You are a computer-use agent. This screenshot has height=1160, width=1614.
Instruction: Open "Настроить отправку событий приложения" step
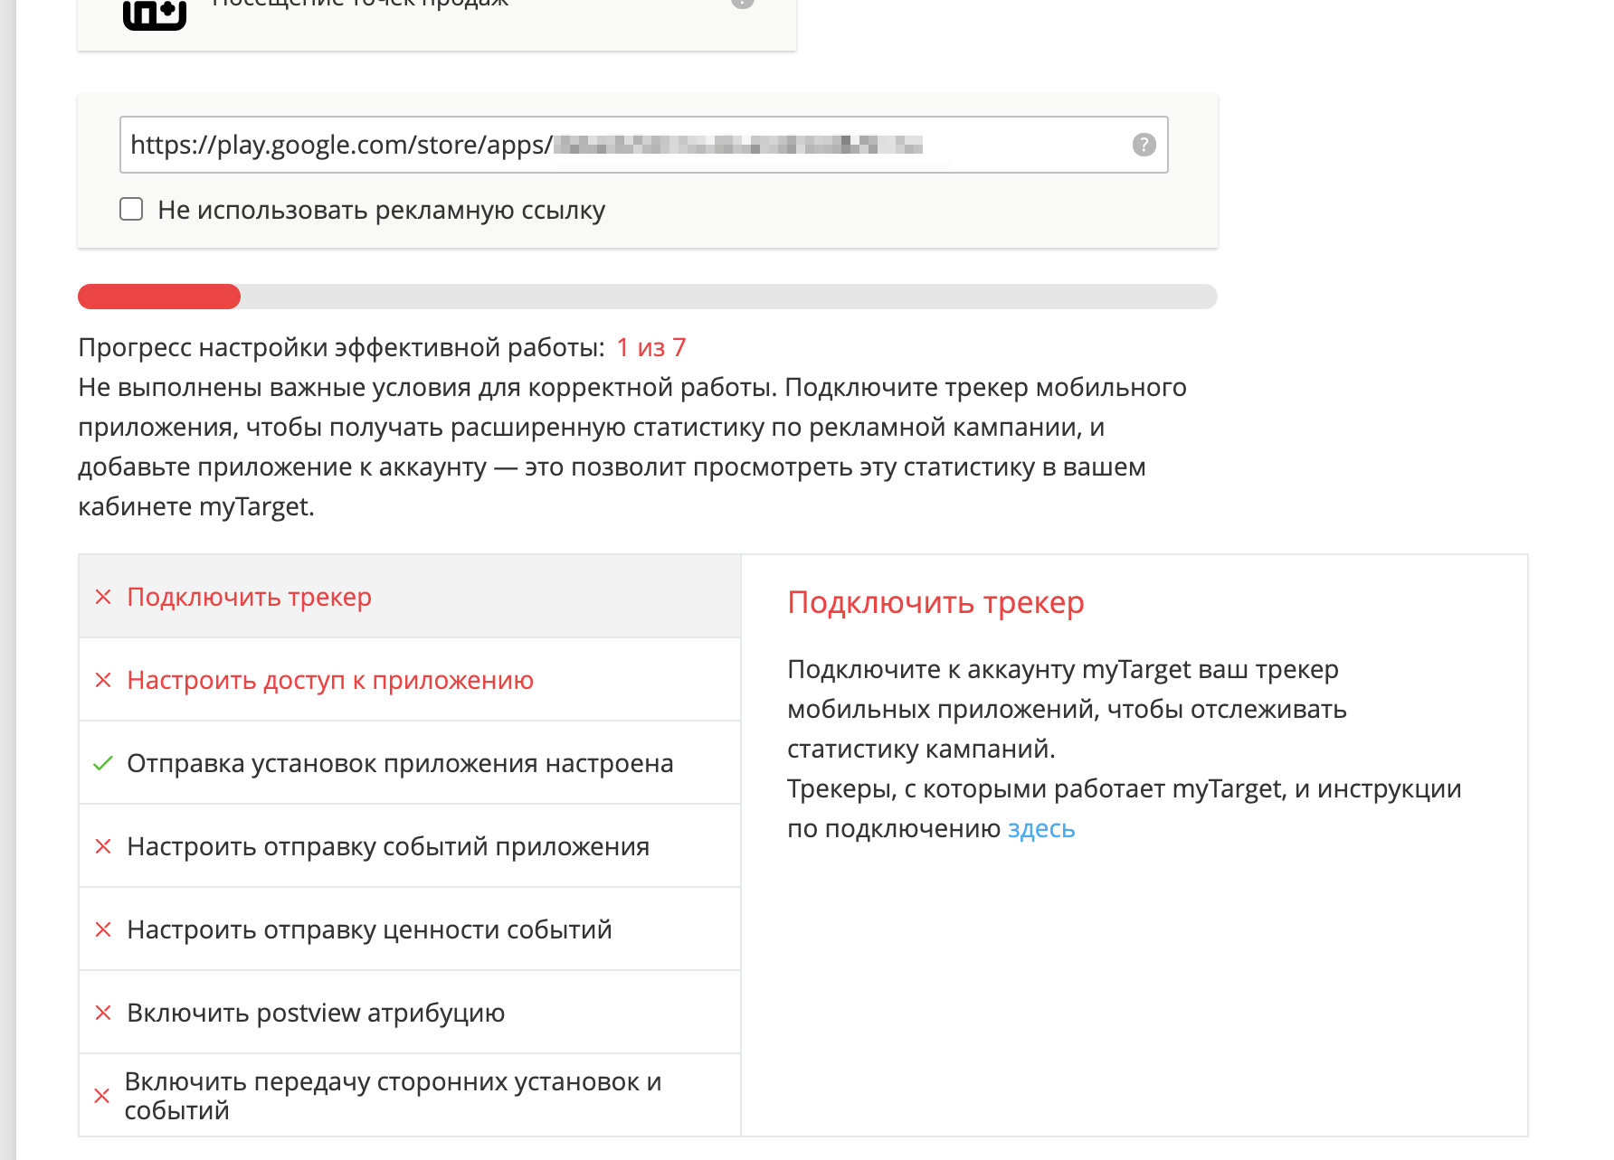[x=388, y=846]
